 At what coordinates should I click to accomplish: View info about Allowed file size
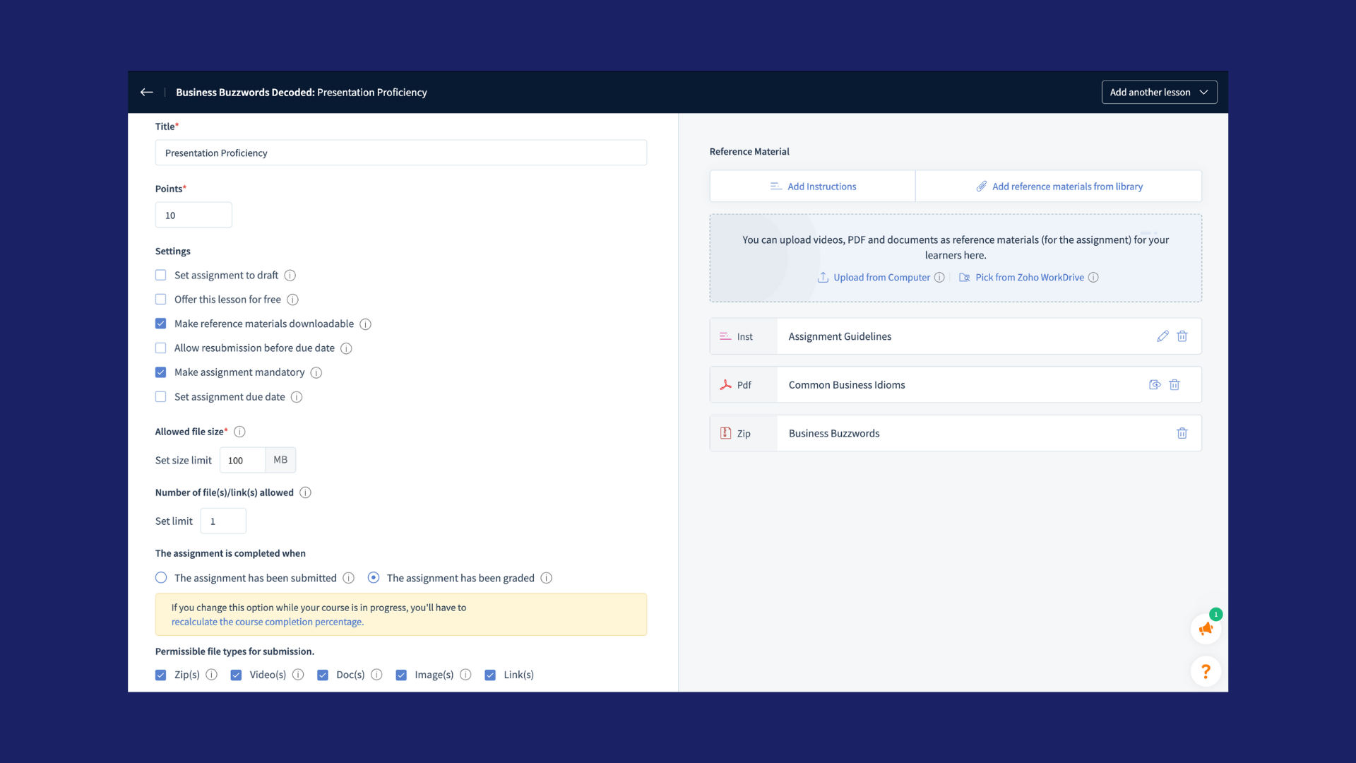point(239,431)
